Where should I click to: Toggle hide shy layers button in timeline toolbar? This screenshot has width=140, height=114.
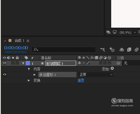pyautogui.click(x=122, y=50)
